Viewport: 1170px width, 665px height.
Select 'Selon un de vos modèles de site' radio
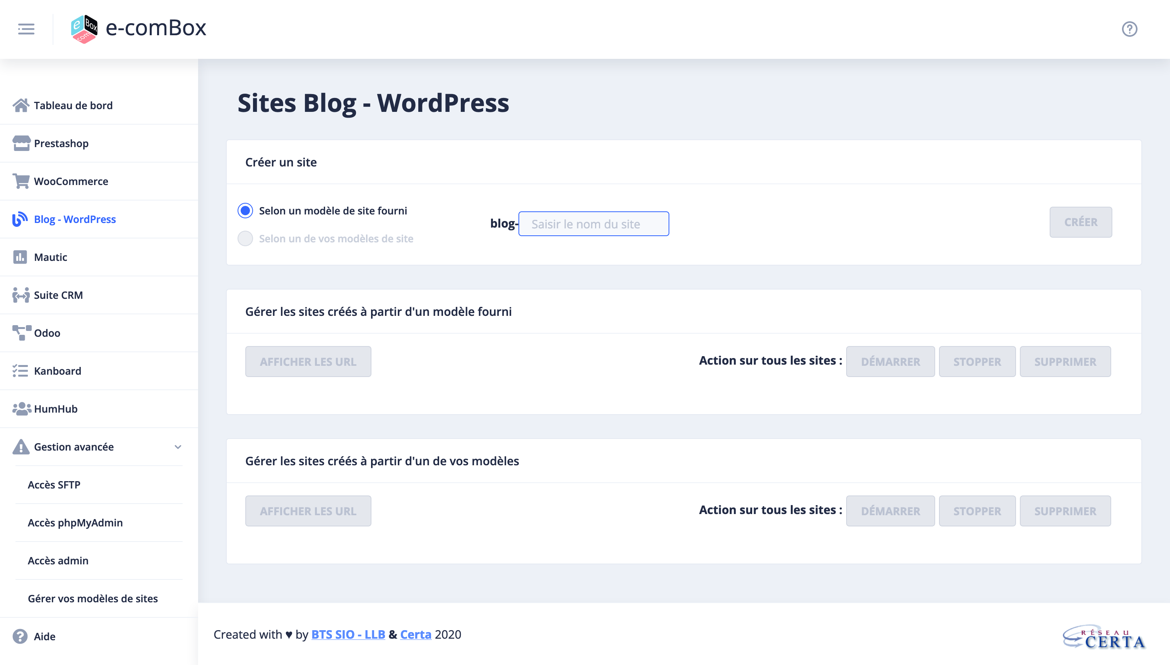(245, 238)
